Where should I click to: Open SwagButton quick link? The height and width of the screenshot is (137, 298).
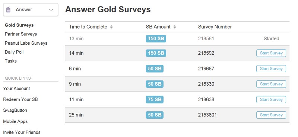15,111
